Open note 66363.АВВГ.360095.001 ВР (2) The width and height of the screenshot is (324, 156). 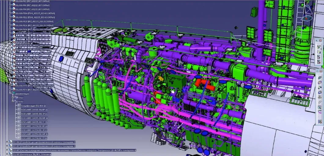(34, 109)
